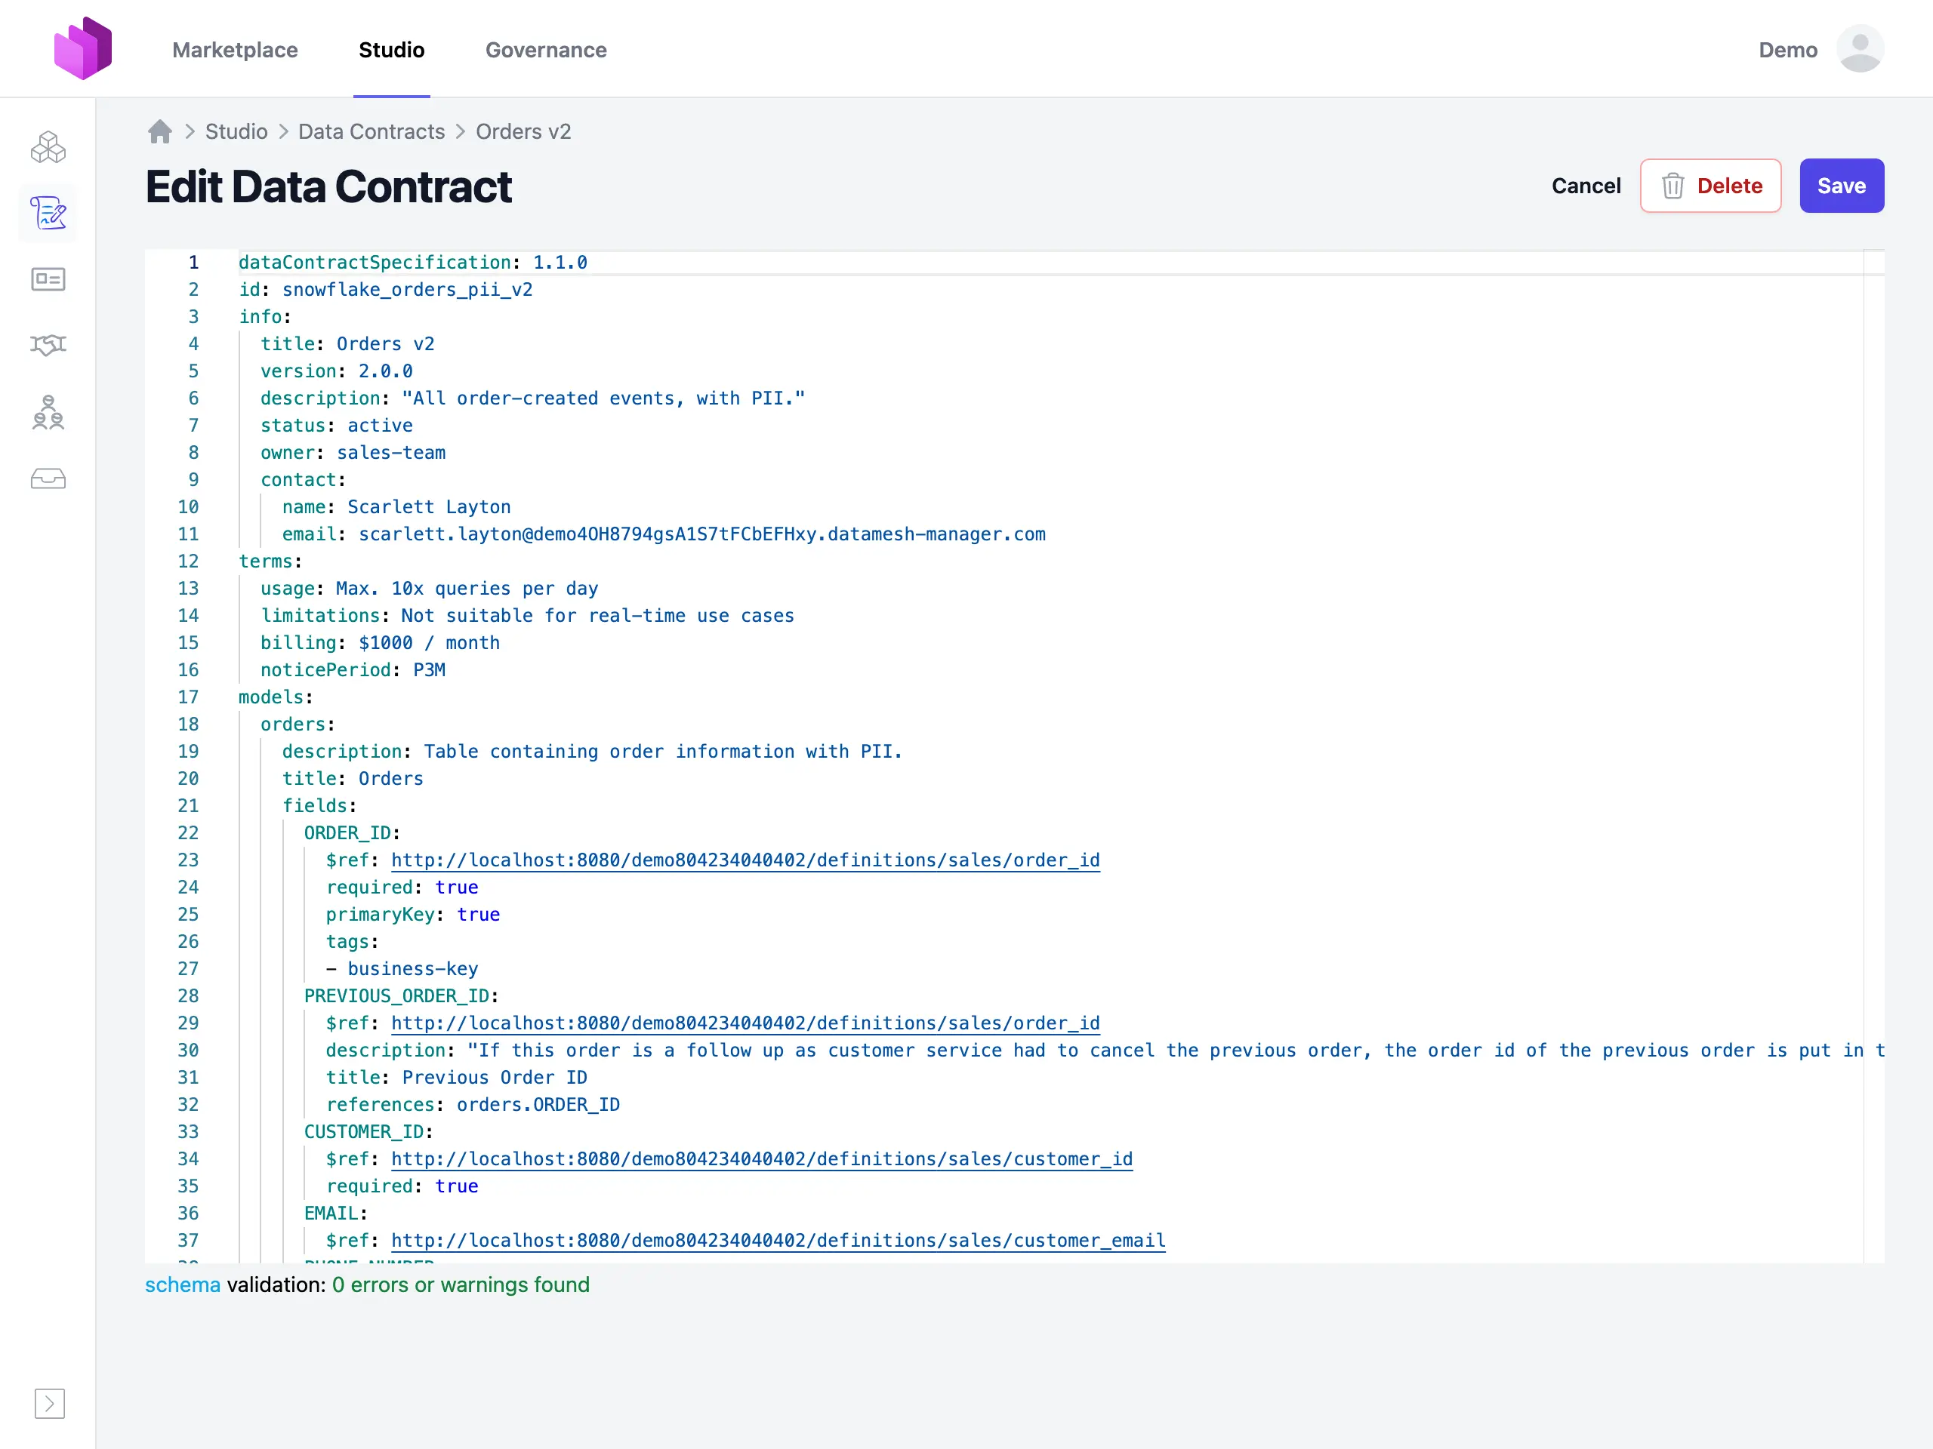This screenshot has height=1449, width=1933.
Task: Open the ID card sidebar icon
Action: coord(48,279)
